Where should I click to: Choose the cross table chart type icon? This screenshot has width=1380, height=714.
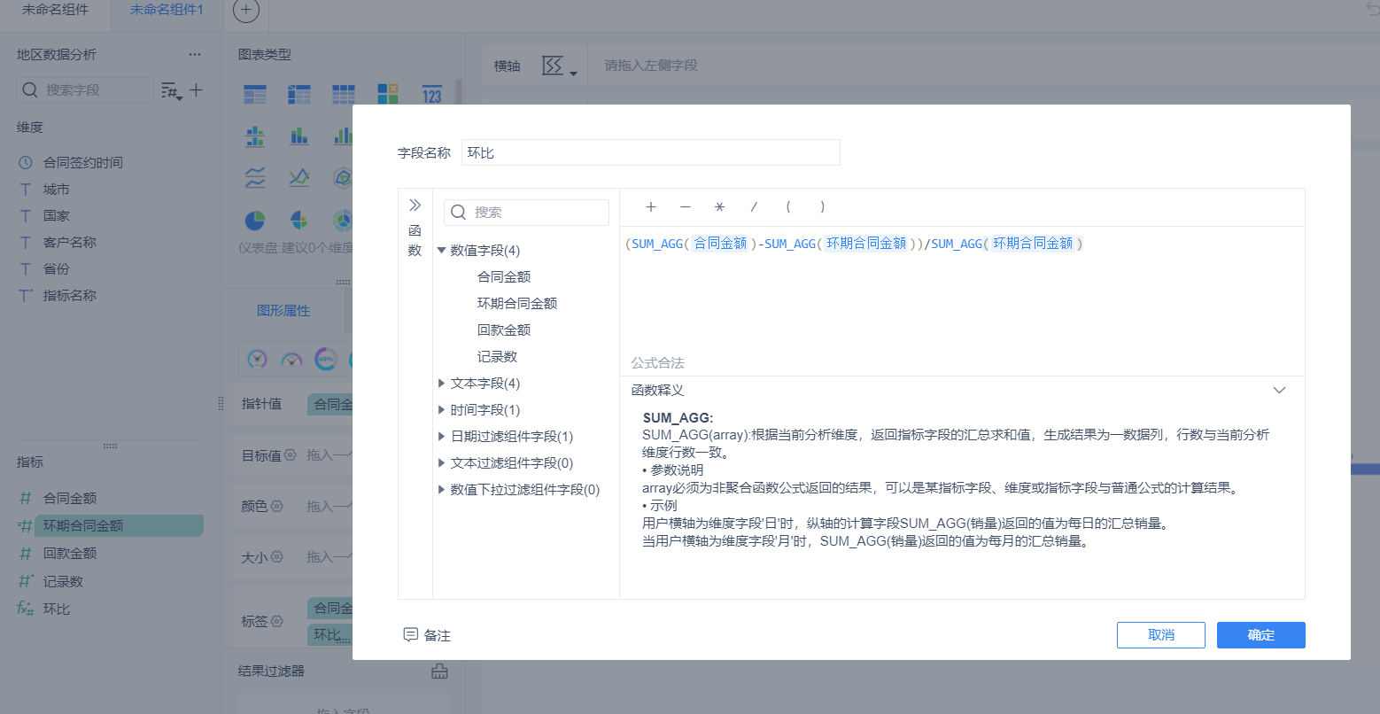click(299, 95)
